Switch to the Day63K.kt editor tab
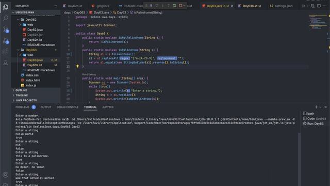330x186 pixels. [250, 6]
